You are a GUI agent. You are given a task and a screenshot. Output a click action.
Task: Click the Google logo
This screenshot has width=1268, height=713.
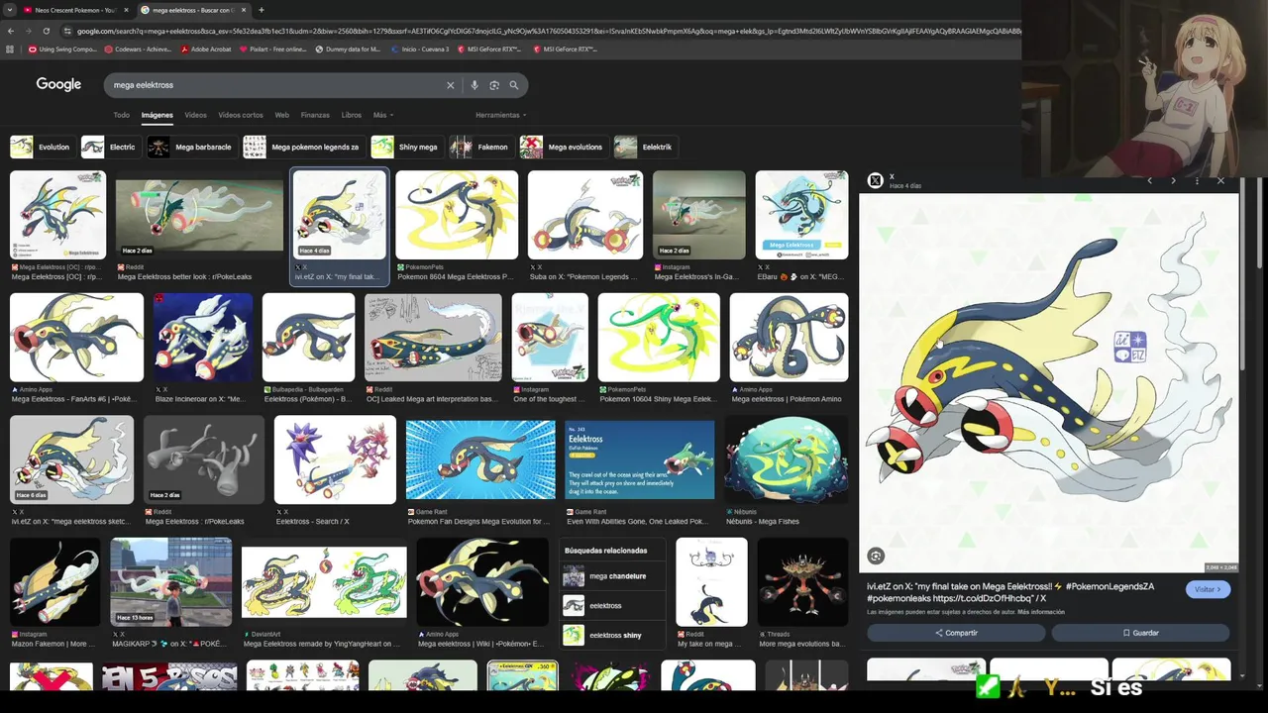(58, 85)
